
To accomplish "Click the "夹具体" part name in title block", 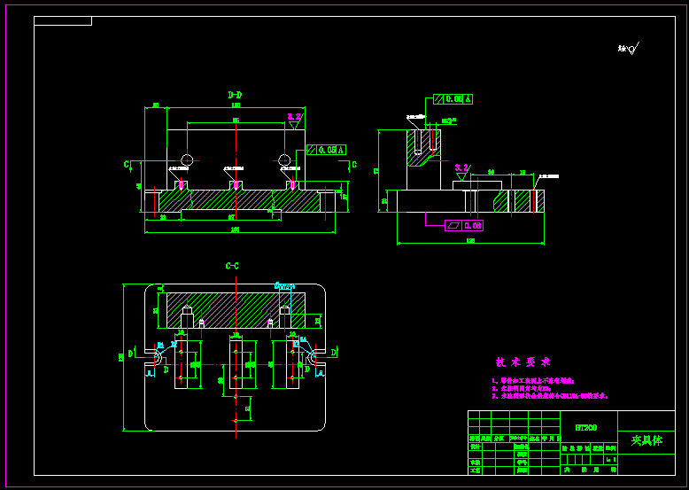I will [x=646, y=440].
